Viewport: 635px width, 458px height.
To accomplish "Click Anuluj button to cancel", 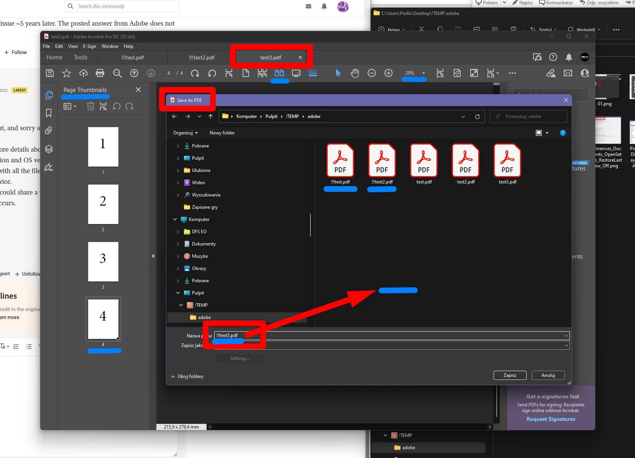I will [548, 375].
